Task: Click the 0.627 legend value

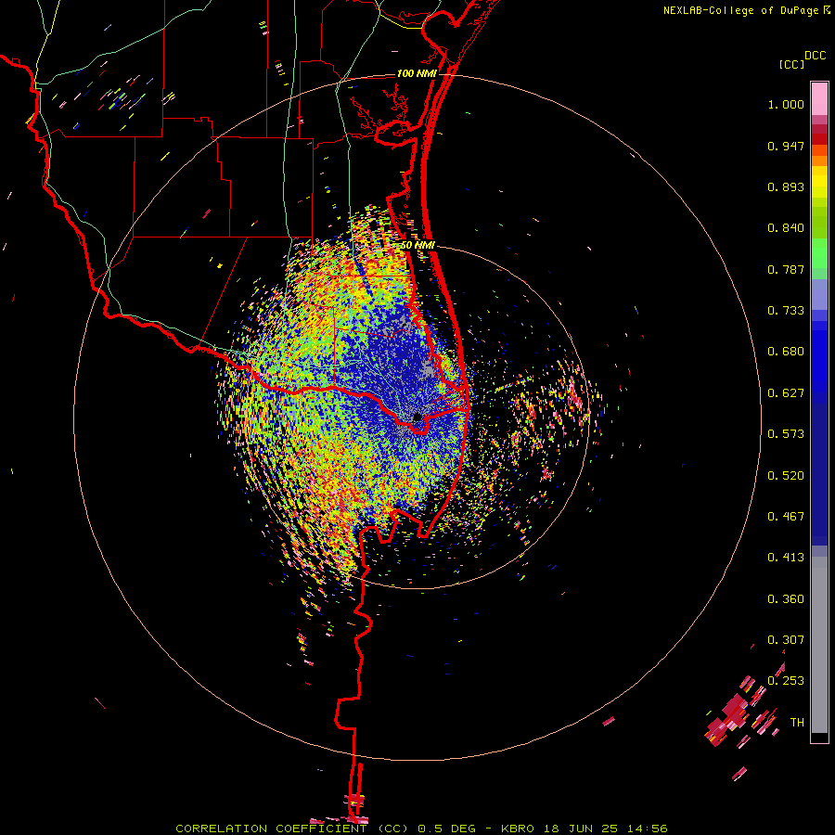Action: point(786,393)
